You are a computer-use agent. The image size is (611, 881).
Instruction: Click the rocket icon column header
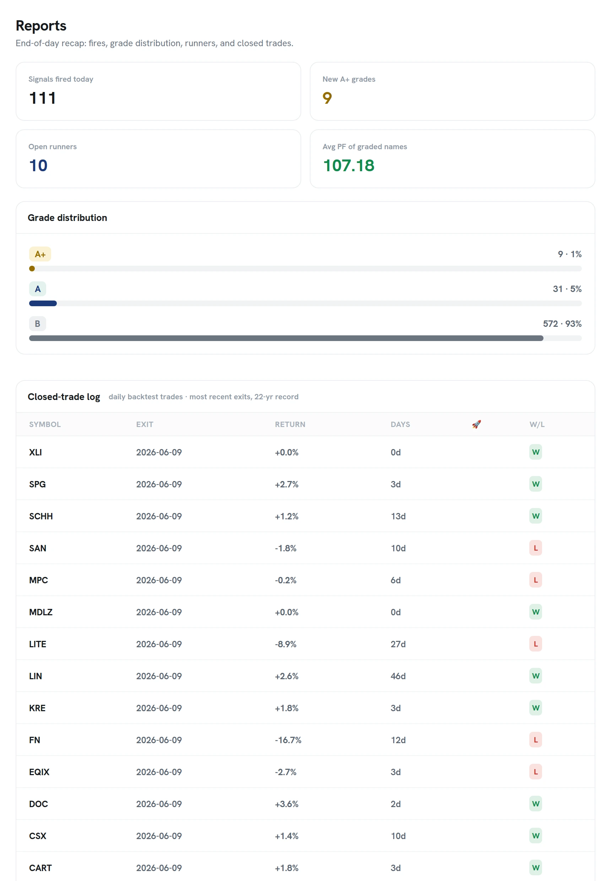pos(476,424)
